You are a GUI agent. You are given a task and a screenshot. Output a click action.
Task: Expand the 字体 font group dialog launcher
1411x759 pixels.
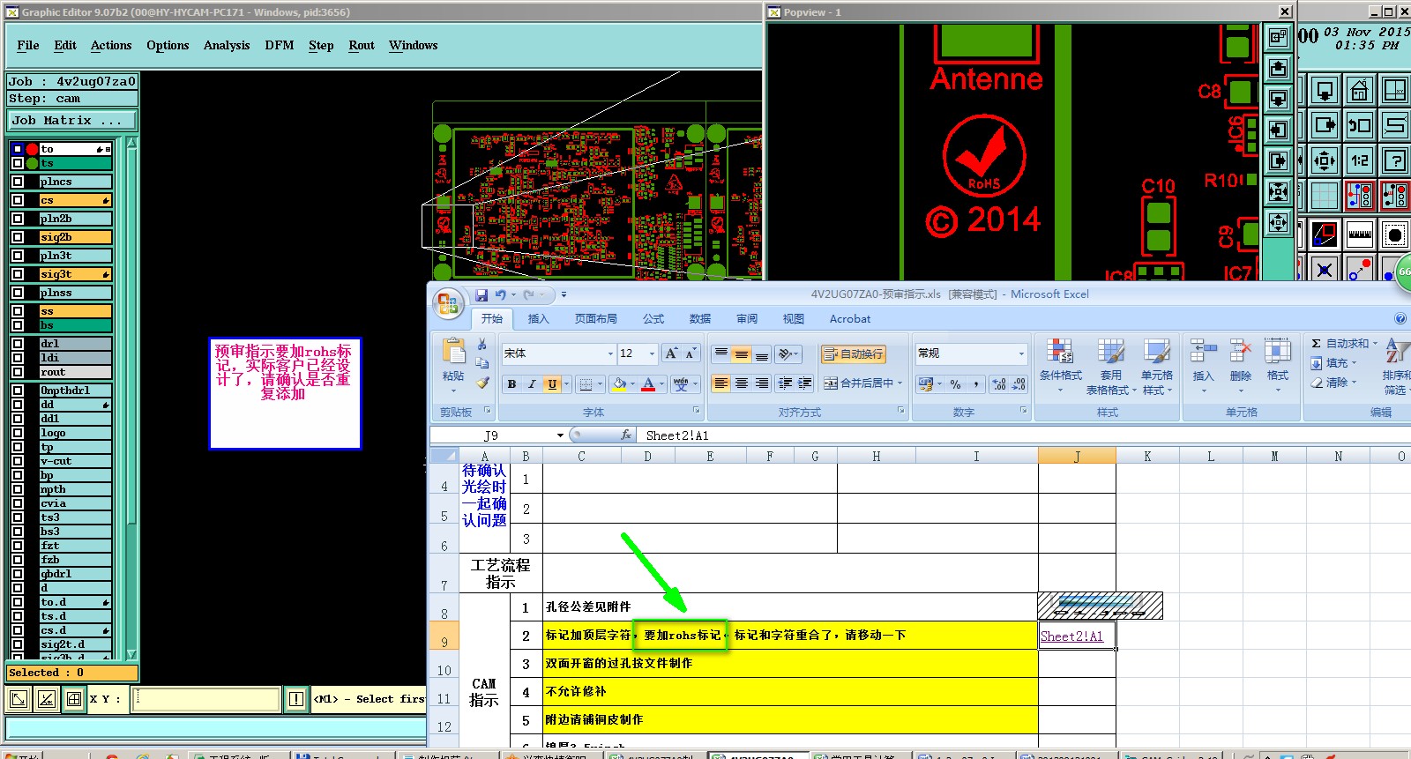[x=697, y=411]
